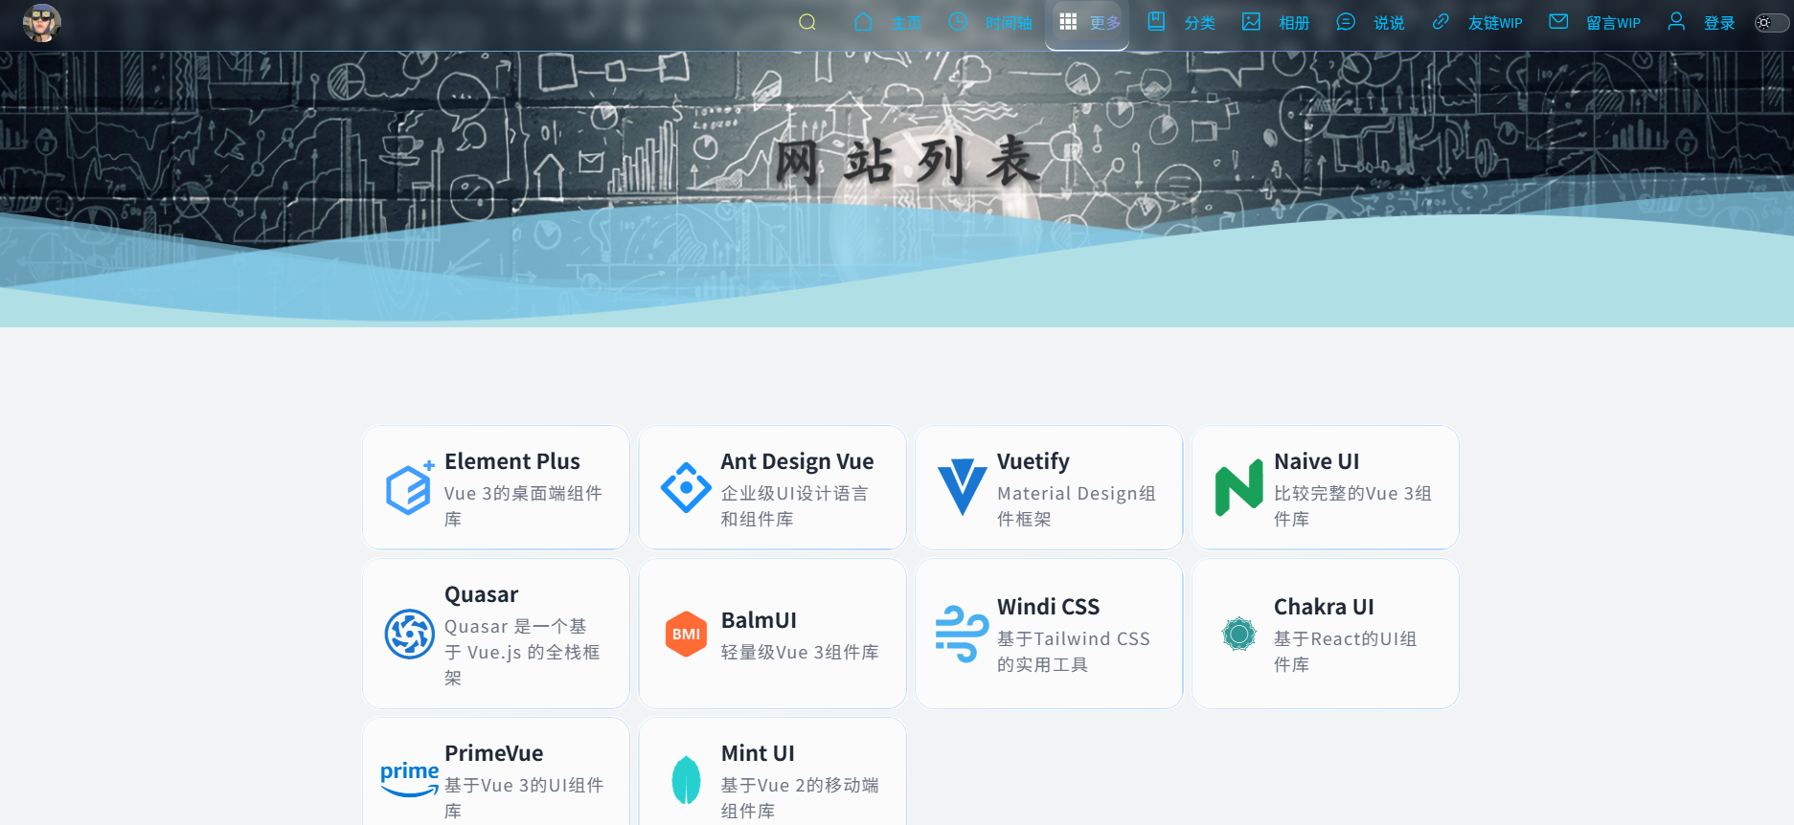Viewport: 1794px width, 825px height.
Task: Open the Vuetify title
Action: click(x=1033, y=461)
